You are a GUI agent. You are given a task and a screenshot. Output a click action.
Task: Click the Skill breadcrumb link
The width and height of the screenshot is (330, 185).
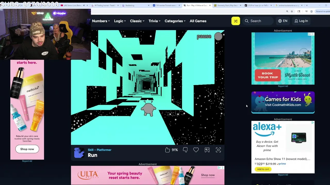[x=90, y=150]
